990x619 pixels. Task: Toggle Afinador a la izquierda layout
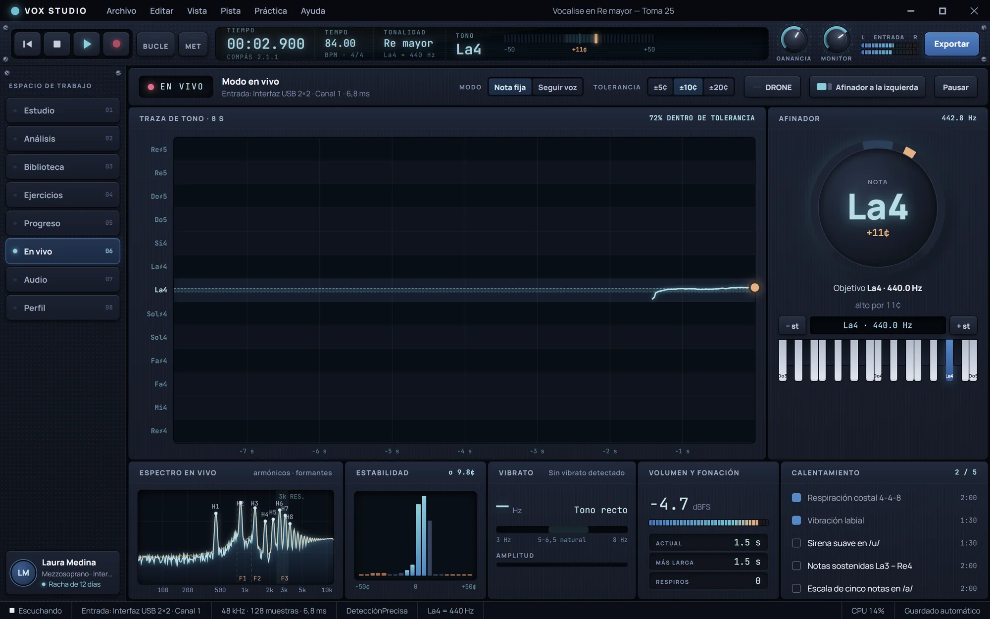tap(867, 87)
